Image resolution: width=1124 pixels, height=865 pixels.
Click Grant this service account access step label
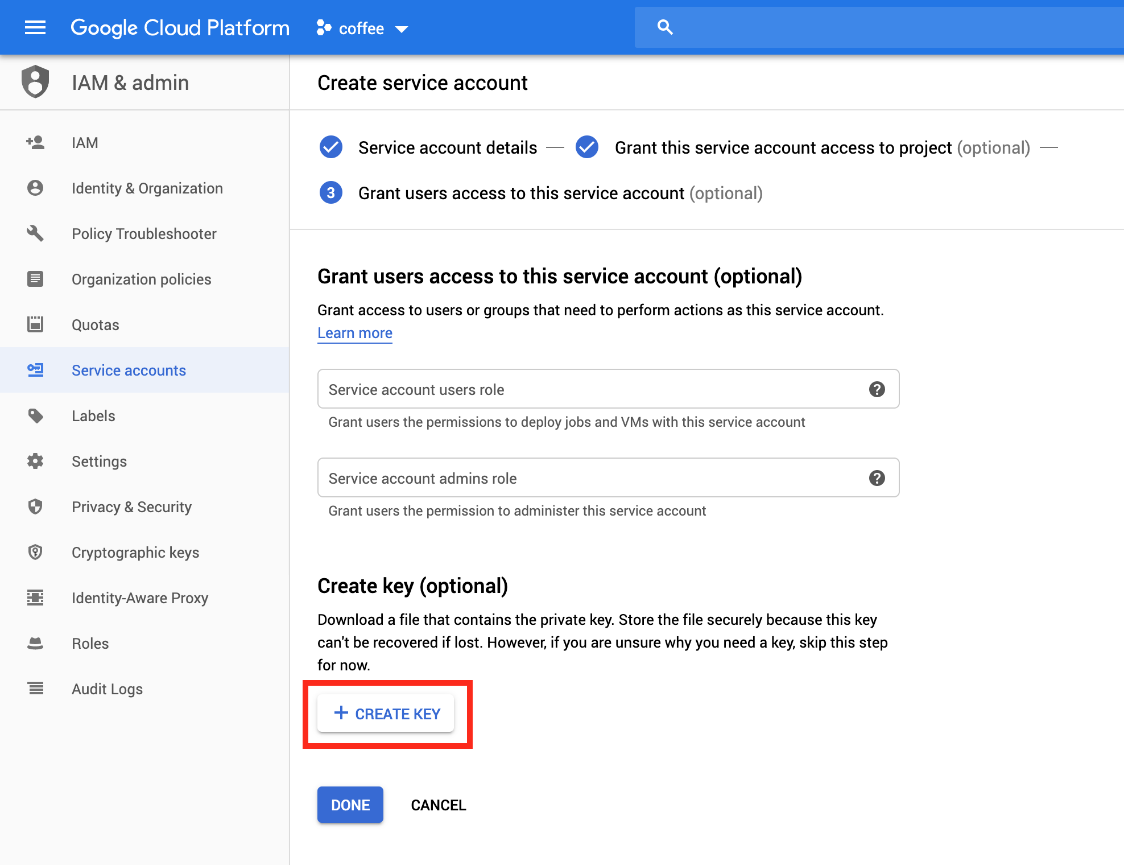click(823, 148)
